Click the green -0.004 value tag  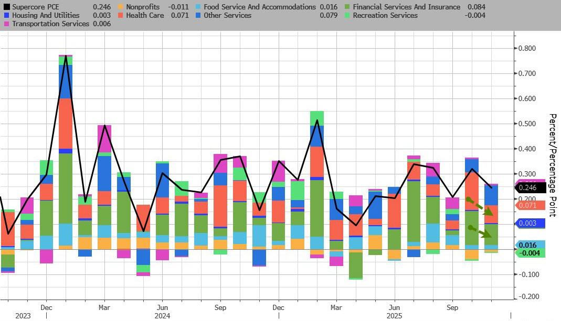point(531,253)
